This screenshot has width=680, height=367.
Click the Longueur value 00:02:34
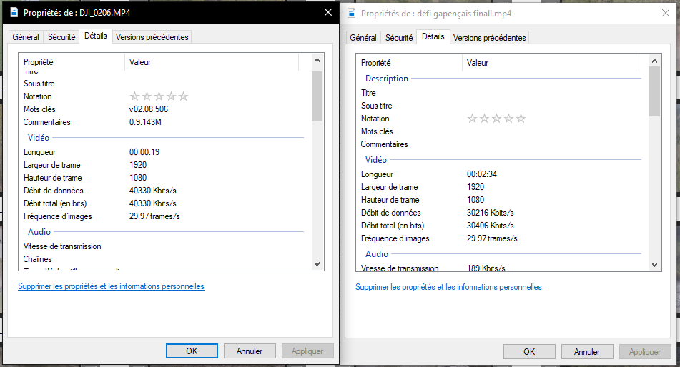click(482, 174)
